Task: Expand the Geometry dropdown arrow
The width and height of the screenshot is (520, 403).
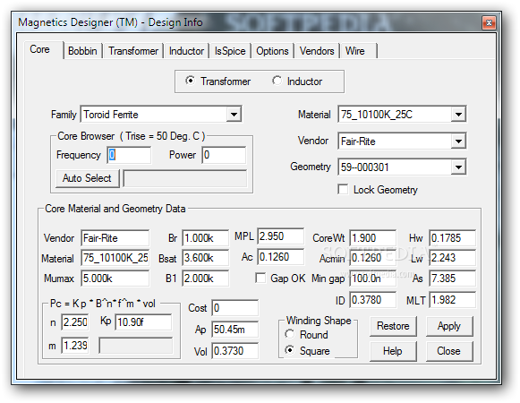Action: coord(458,167)
